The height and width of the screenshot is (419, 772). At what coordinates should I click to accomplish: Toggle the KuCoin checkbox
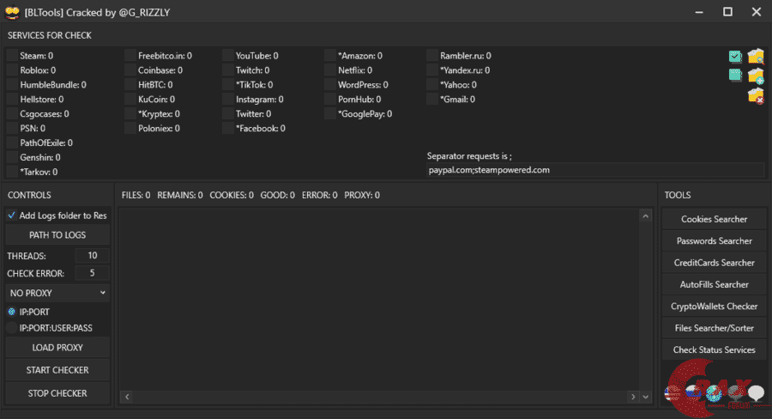130,99
